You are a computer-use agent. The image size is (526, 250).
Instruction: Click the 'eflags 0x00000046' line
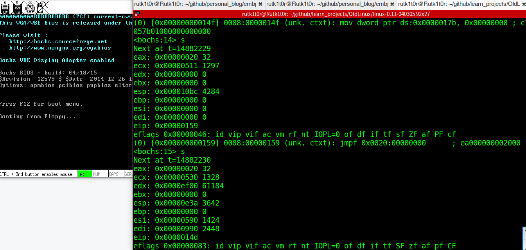pos(295,134)
